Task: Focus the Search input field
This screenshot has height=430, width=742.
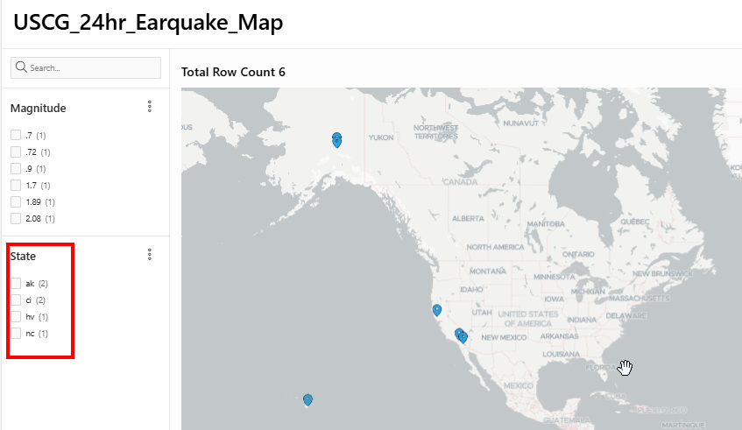Action: pyautogui.click(x=86, y=67)
